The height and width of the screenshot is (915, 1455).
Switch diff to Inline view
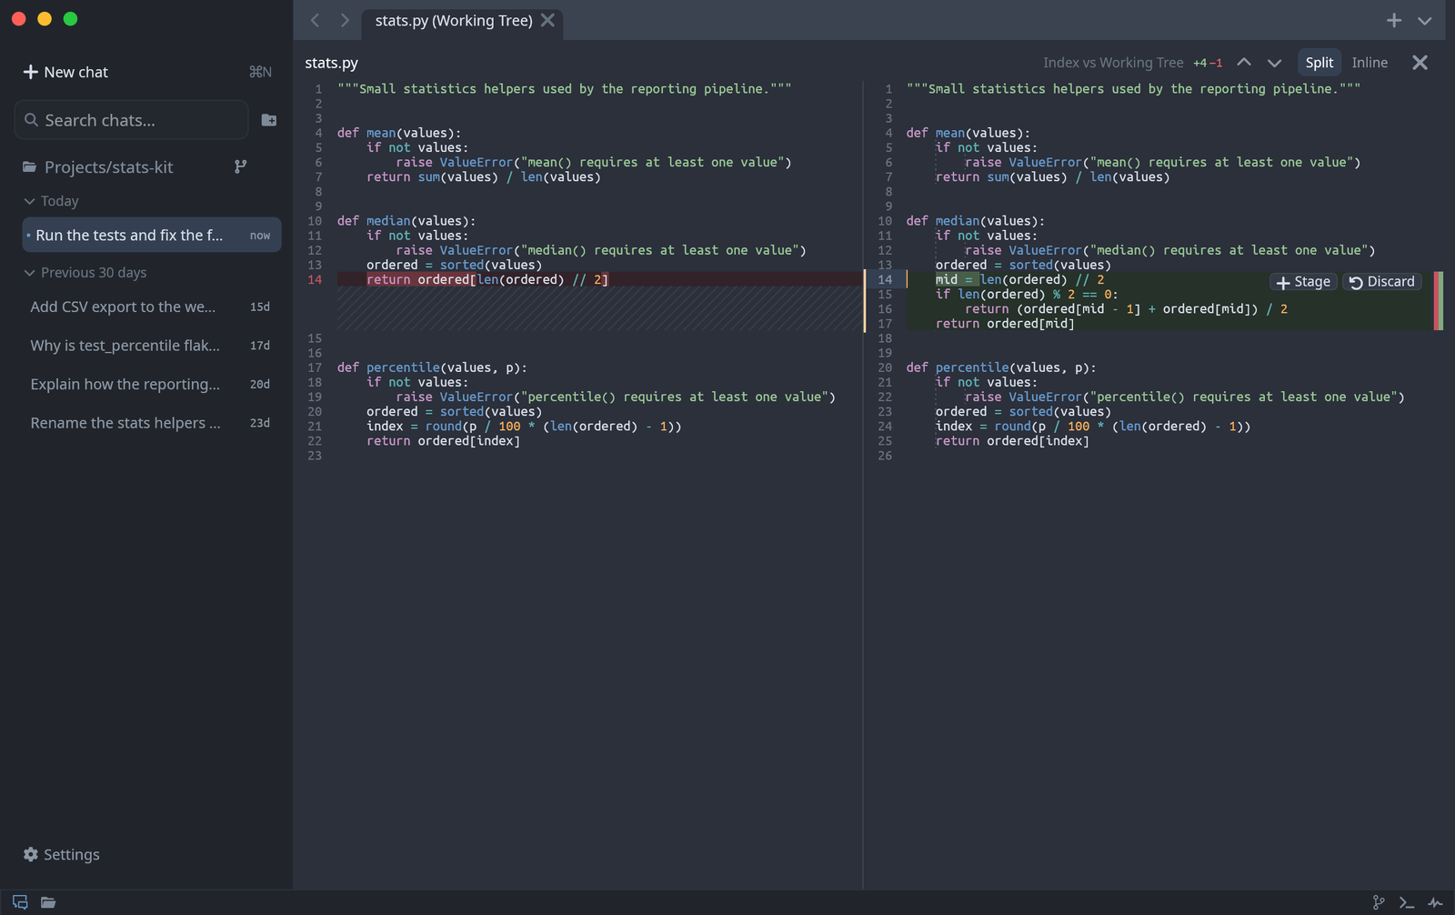pos(1370,63)
